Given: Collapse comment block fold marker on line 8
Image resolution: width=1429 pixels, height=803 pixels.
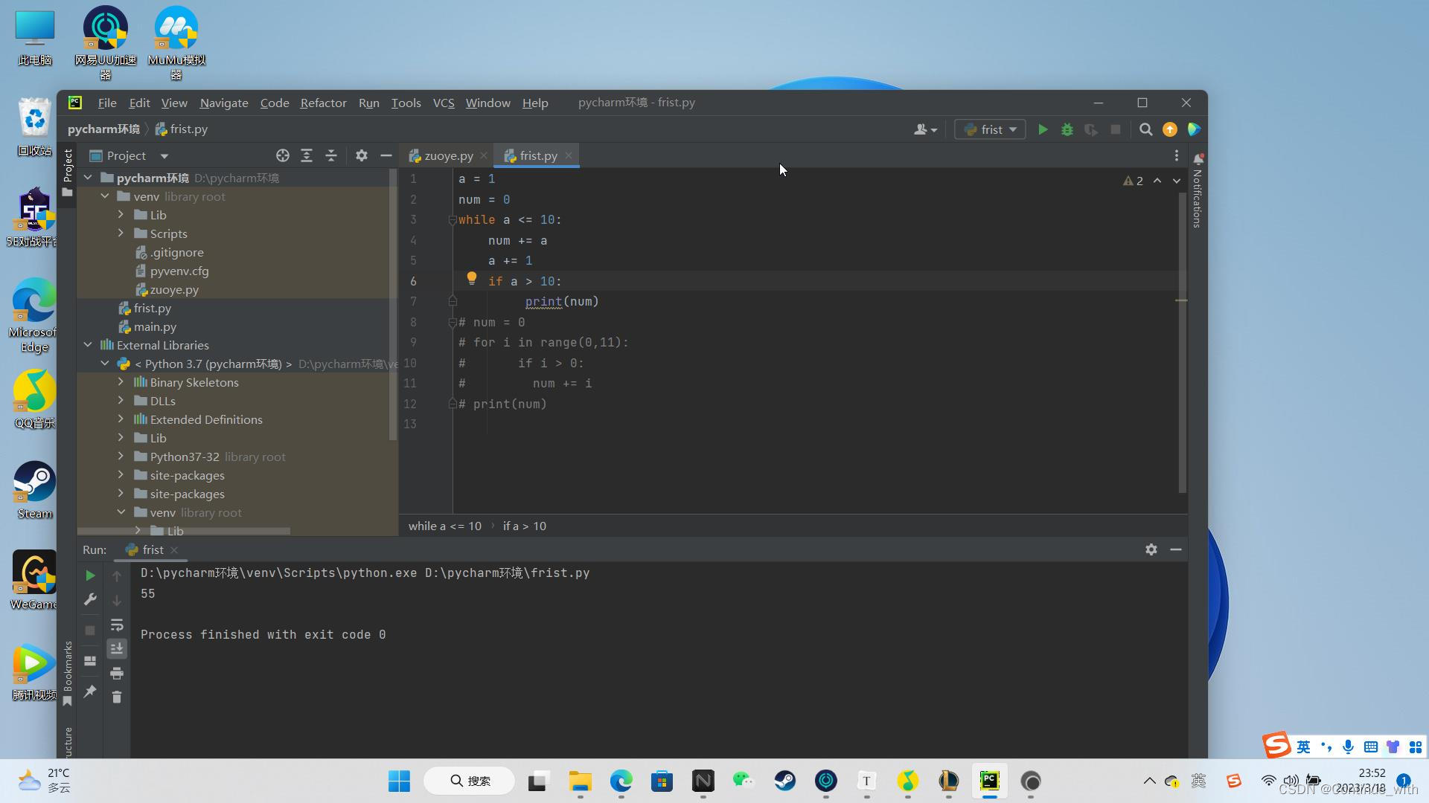Looking at the screenshot, I should click(452, 323).
